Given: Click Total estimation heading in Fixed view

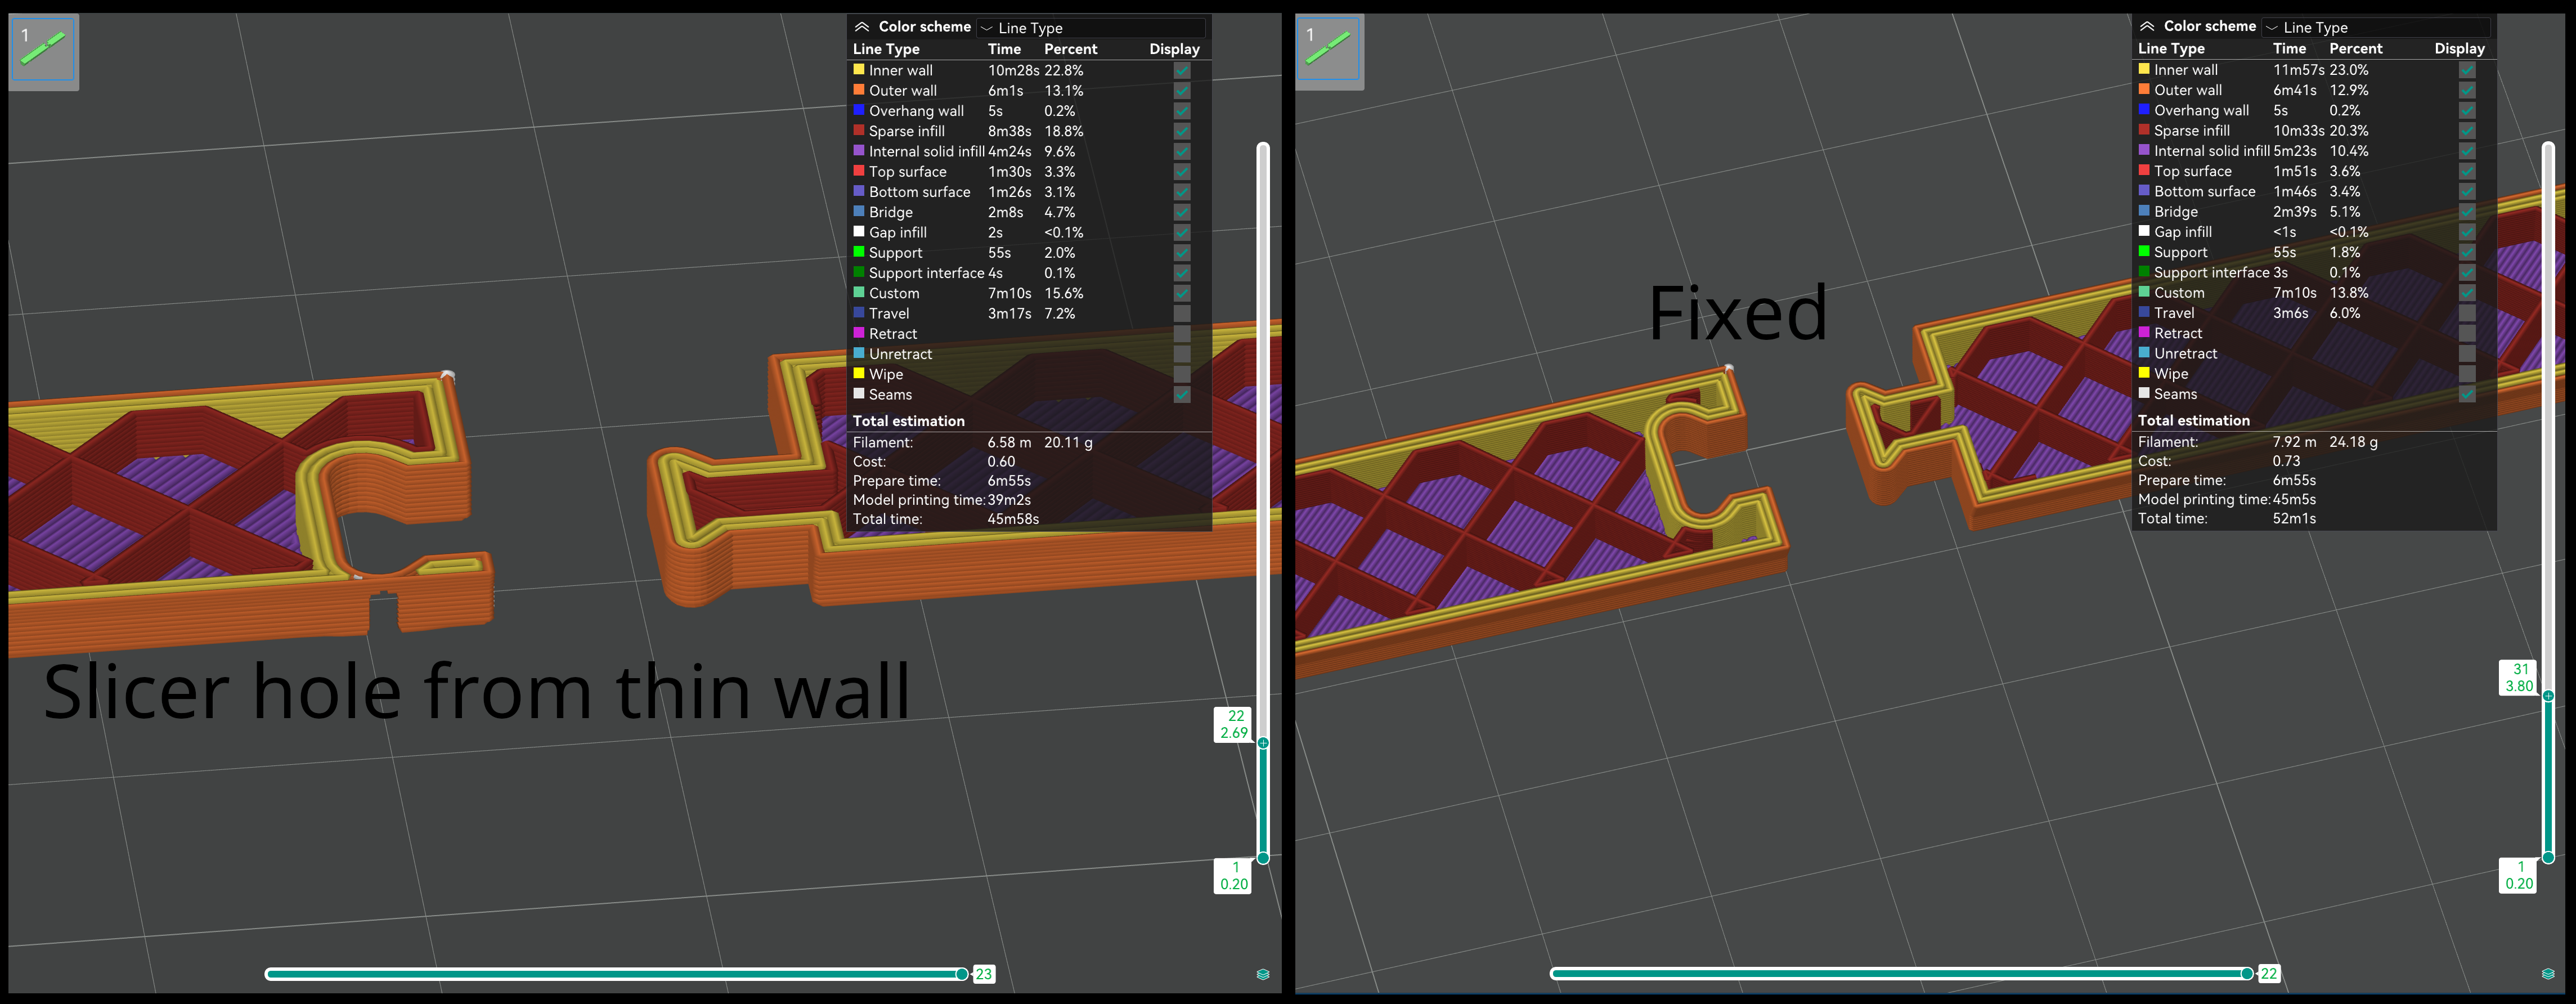Looking at the screenshot, I should coord(2193,420).
